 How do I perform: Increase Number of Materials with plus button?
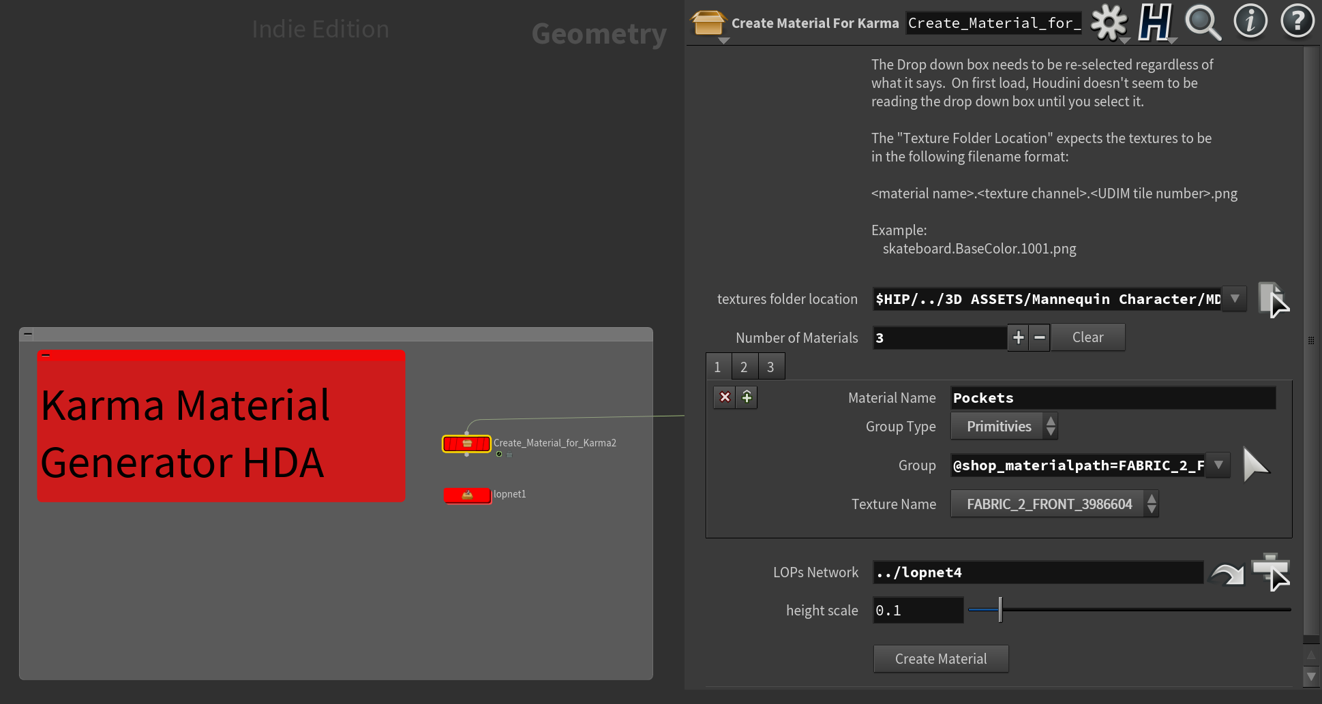click(1019, 337)
